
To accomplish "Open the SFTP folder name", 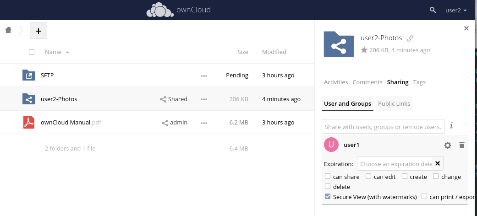I will 47,75.
